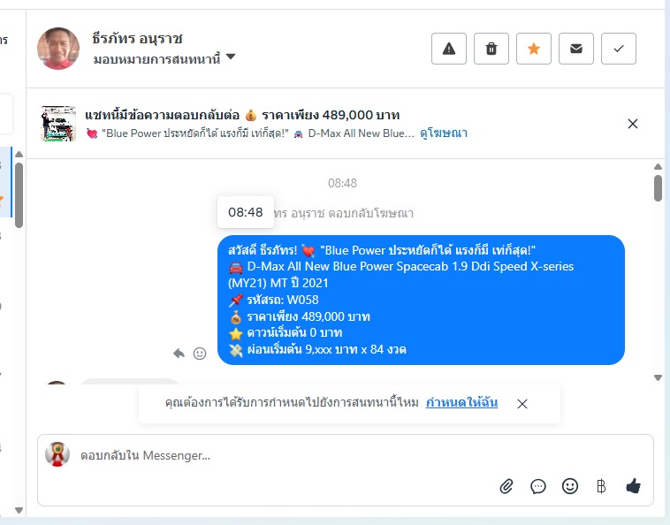Close the assignment prompt notification
Viewport: 670px width, 525px height.
click(x=522, y=404)
